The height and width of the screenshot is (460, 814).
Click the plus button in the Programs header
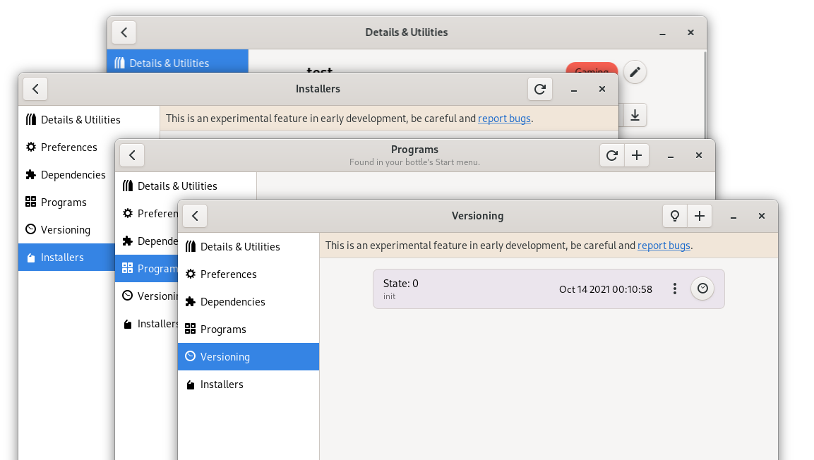(637, 155)
